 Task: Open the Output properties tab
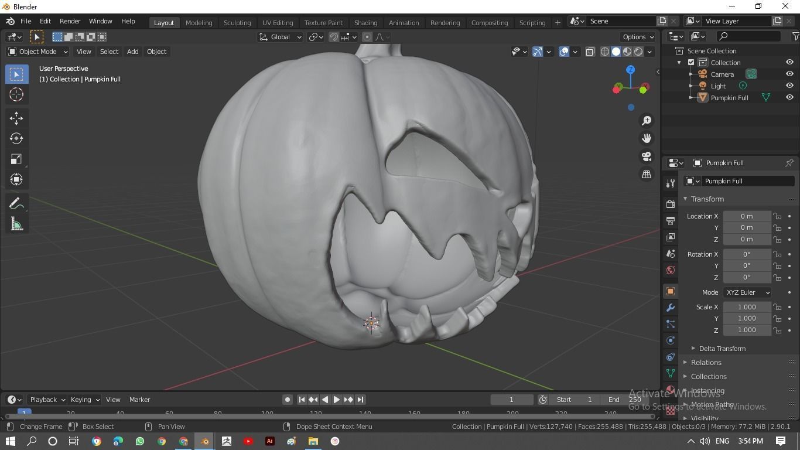[x=671, y=221]
